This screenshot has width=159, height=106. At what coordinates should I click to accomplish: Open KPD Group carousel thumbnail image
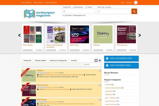click(79, 34)
